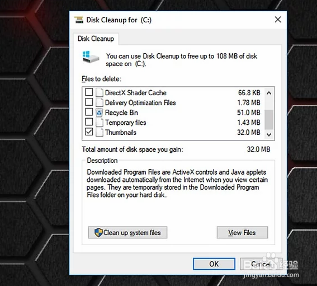Screen dimensions: 317x286
Task: Click the Disk Cleanup title bar drive icon
Action: 79,20
